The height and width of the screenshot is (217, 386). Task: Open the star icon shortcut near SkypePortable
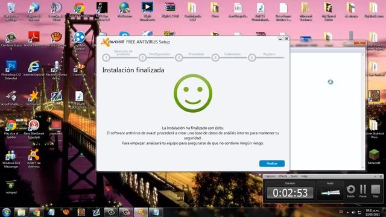click(34, 98)
